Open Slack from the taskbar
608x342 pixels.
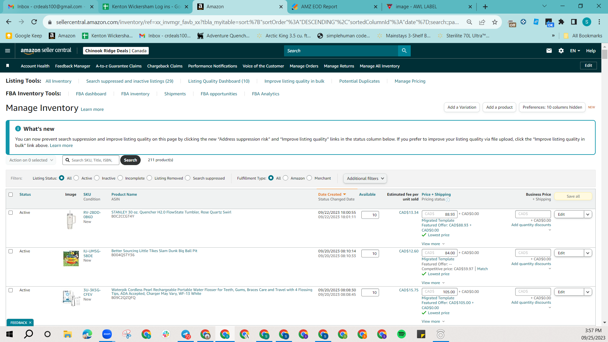pos(166,334)
